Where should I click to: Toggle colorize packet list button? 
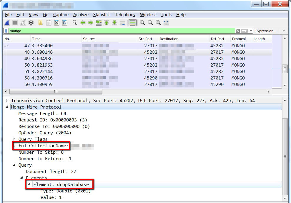[132, 23]
